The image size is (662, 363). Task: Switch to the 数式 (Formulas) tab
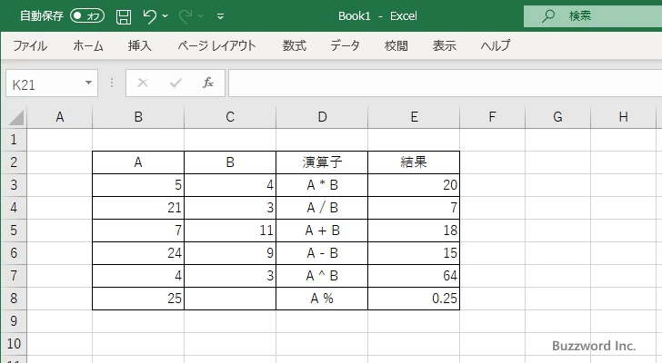coord(295,45)
